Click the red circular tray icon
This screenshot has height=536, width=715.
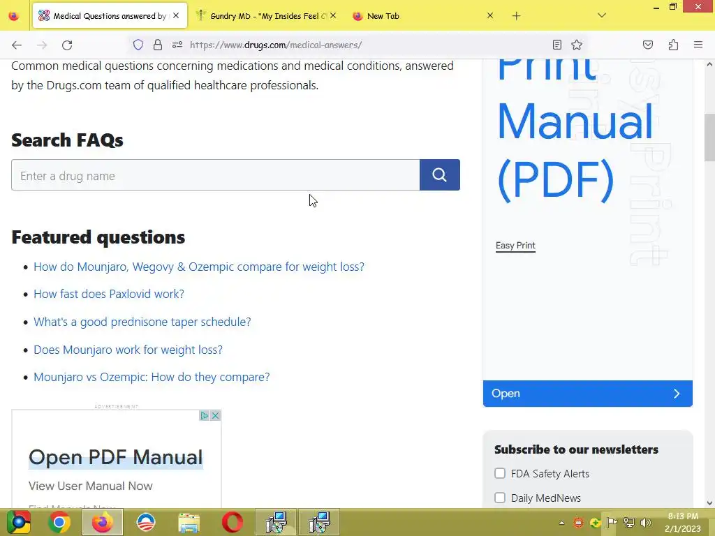point(578,522)
